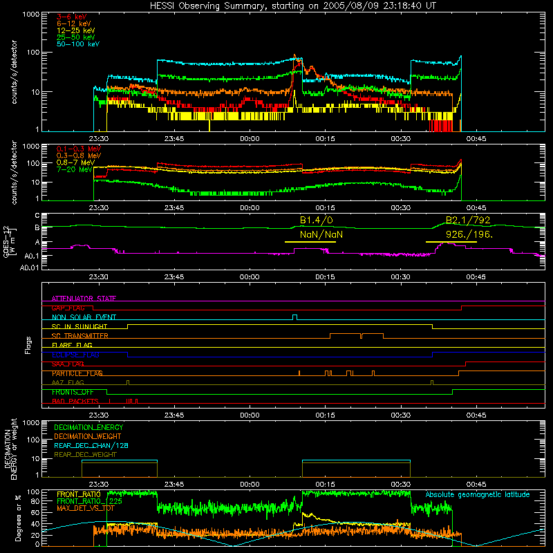Screen dimensions: 553x553
Task: Select the SC_IN_SUNLIGHT flag label
Action: click(x=79, y=326)
